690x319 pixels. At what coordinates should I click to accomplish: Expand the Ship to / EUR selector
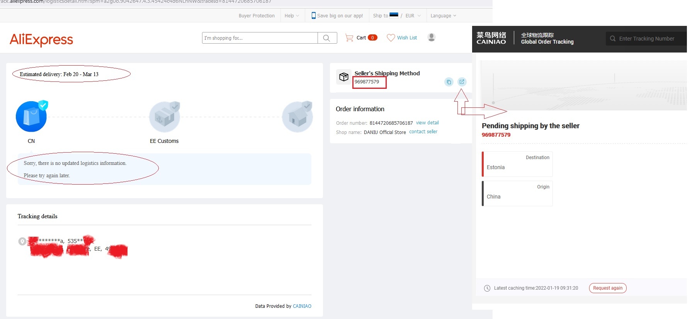pyautogui.click(x=397, y=16)
